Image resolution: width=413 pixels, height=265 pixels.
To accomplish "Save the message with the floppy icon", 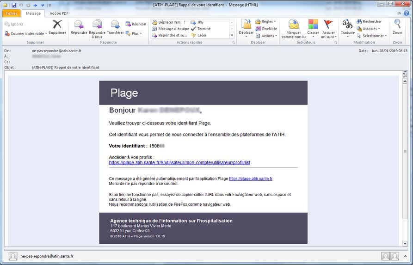I will point(14,5).
